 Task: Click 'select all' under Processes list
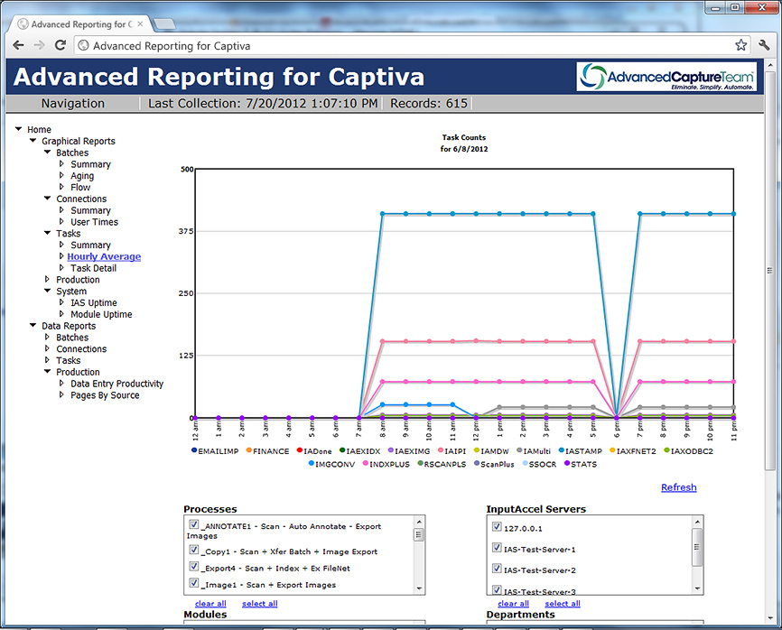tap(259, 604)
